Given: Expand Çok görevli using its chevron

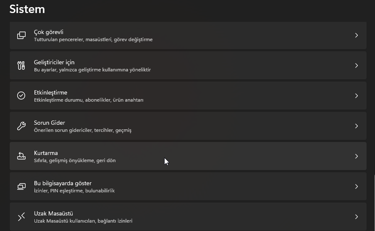Looking at the screenshot, I should pos(357,35).
